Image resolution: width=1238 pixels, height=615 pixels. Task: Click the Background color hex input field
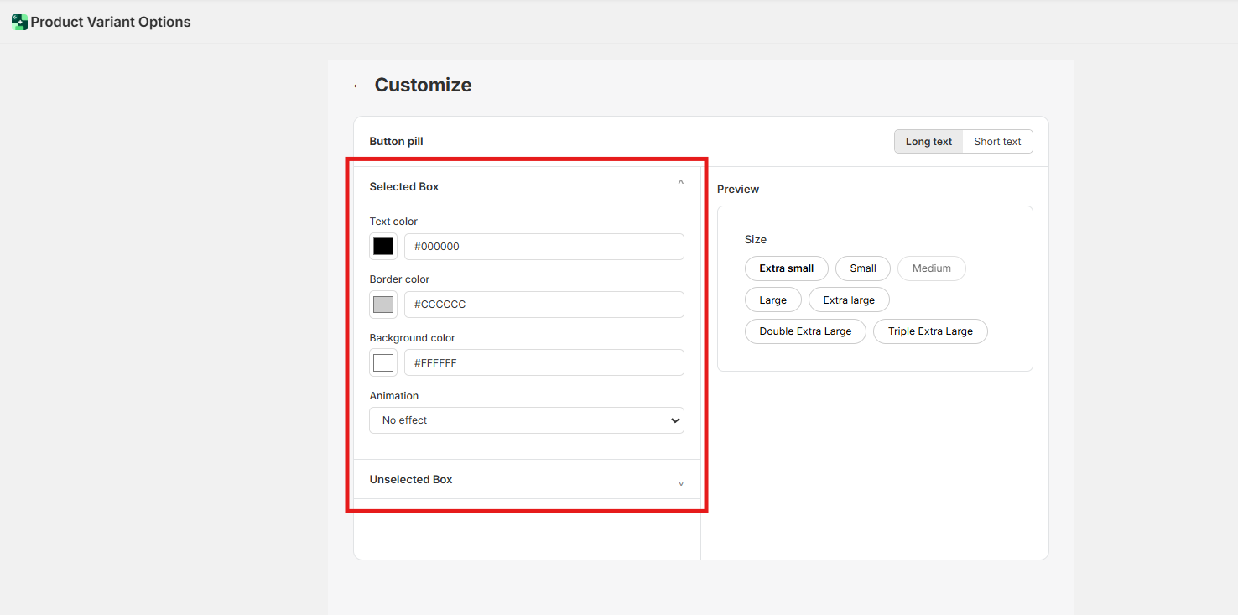pos(544,362)
